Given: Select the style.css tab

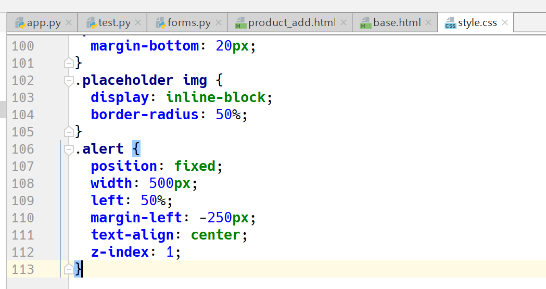Looking at the screenshot, I should tap(475, 22).
